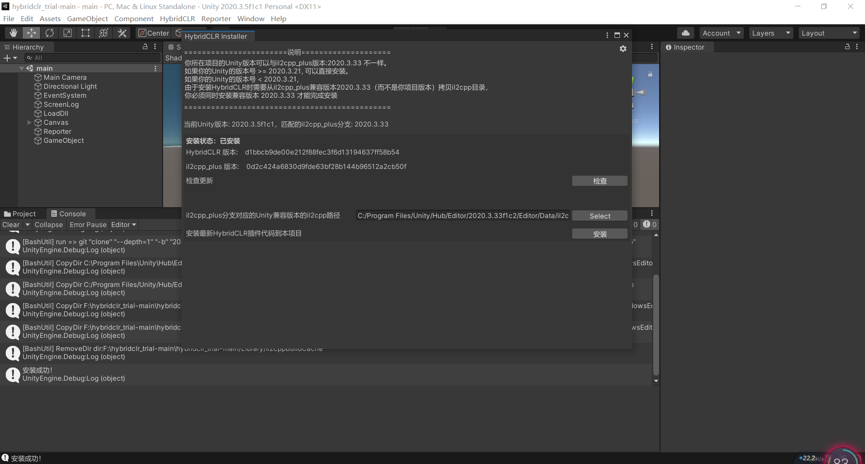This screenshot has height=464, width=865.
Task: Select the Hand tool in the toolbar
Action: tap(14, 33)
